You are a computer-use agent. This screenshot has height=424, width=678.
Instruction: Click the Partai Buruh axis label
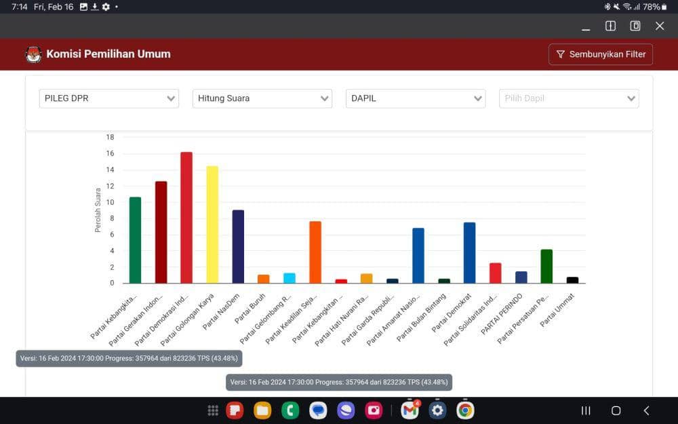250,309
